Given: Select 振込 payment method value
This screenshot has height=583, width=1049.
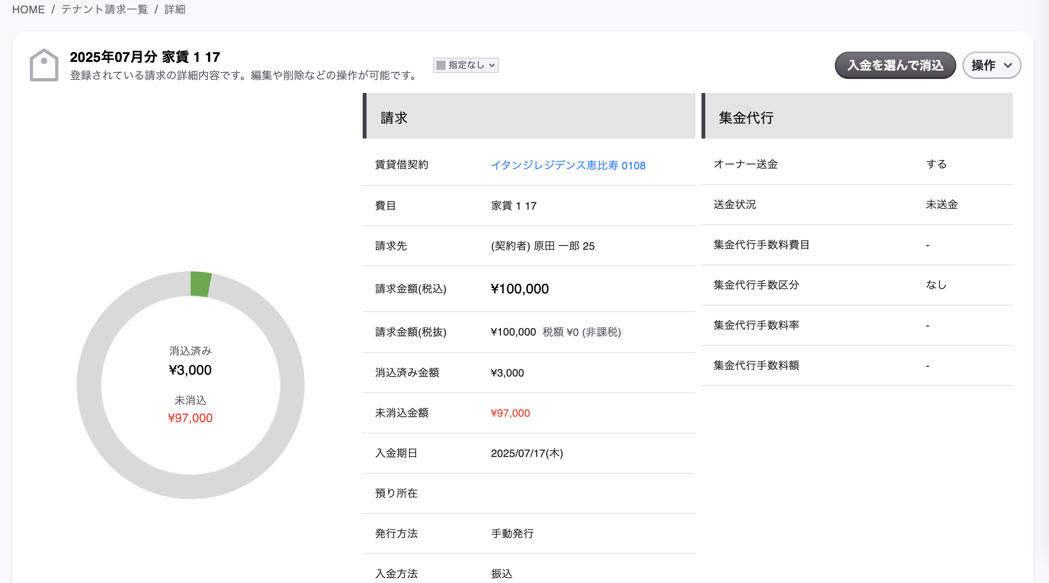Looking at the screenshot, I should pyautogui.click(x=502, y=574).
